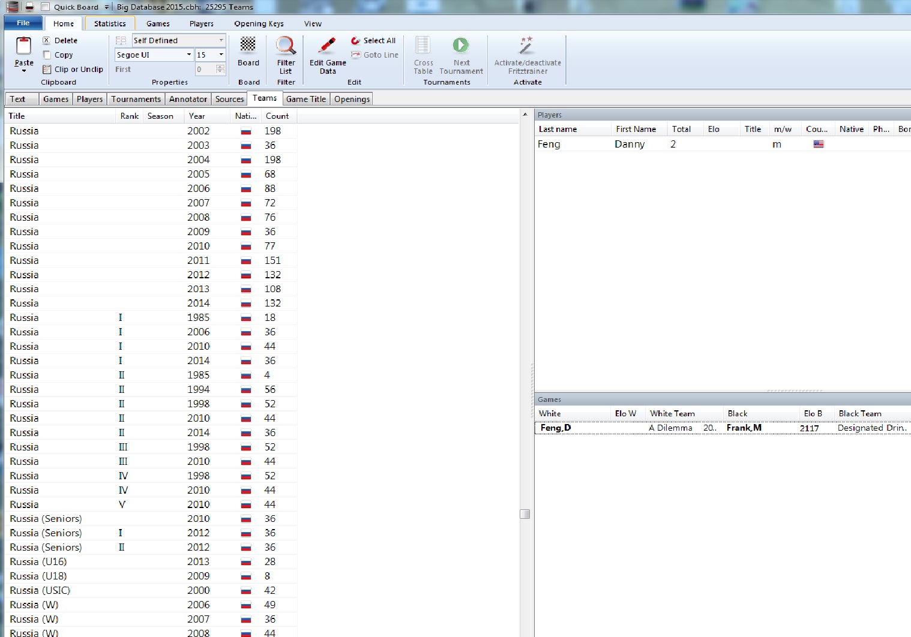The image size is (911, 637).
Task: Open the Cross Table icon
Action: [x=423, y=46]
